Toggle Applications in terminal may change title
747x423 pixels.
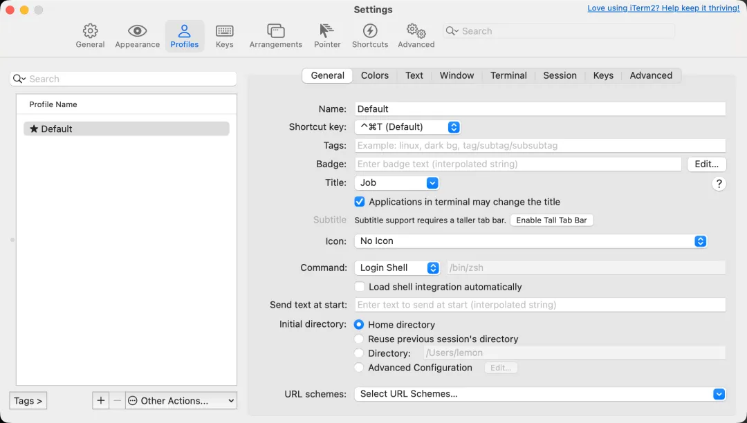pos(360,202)
